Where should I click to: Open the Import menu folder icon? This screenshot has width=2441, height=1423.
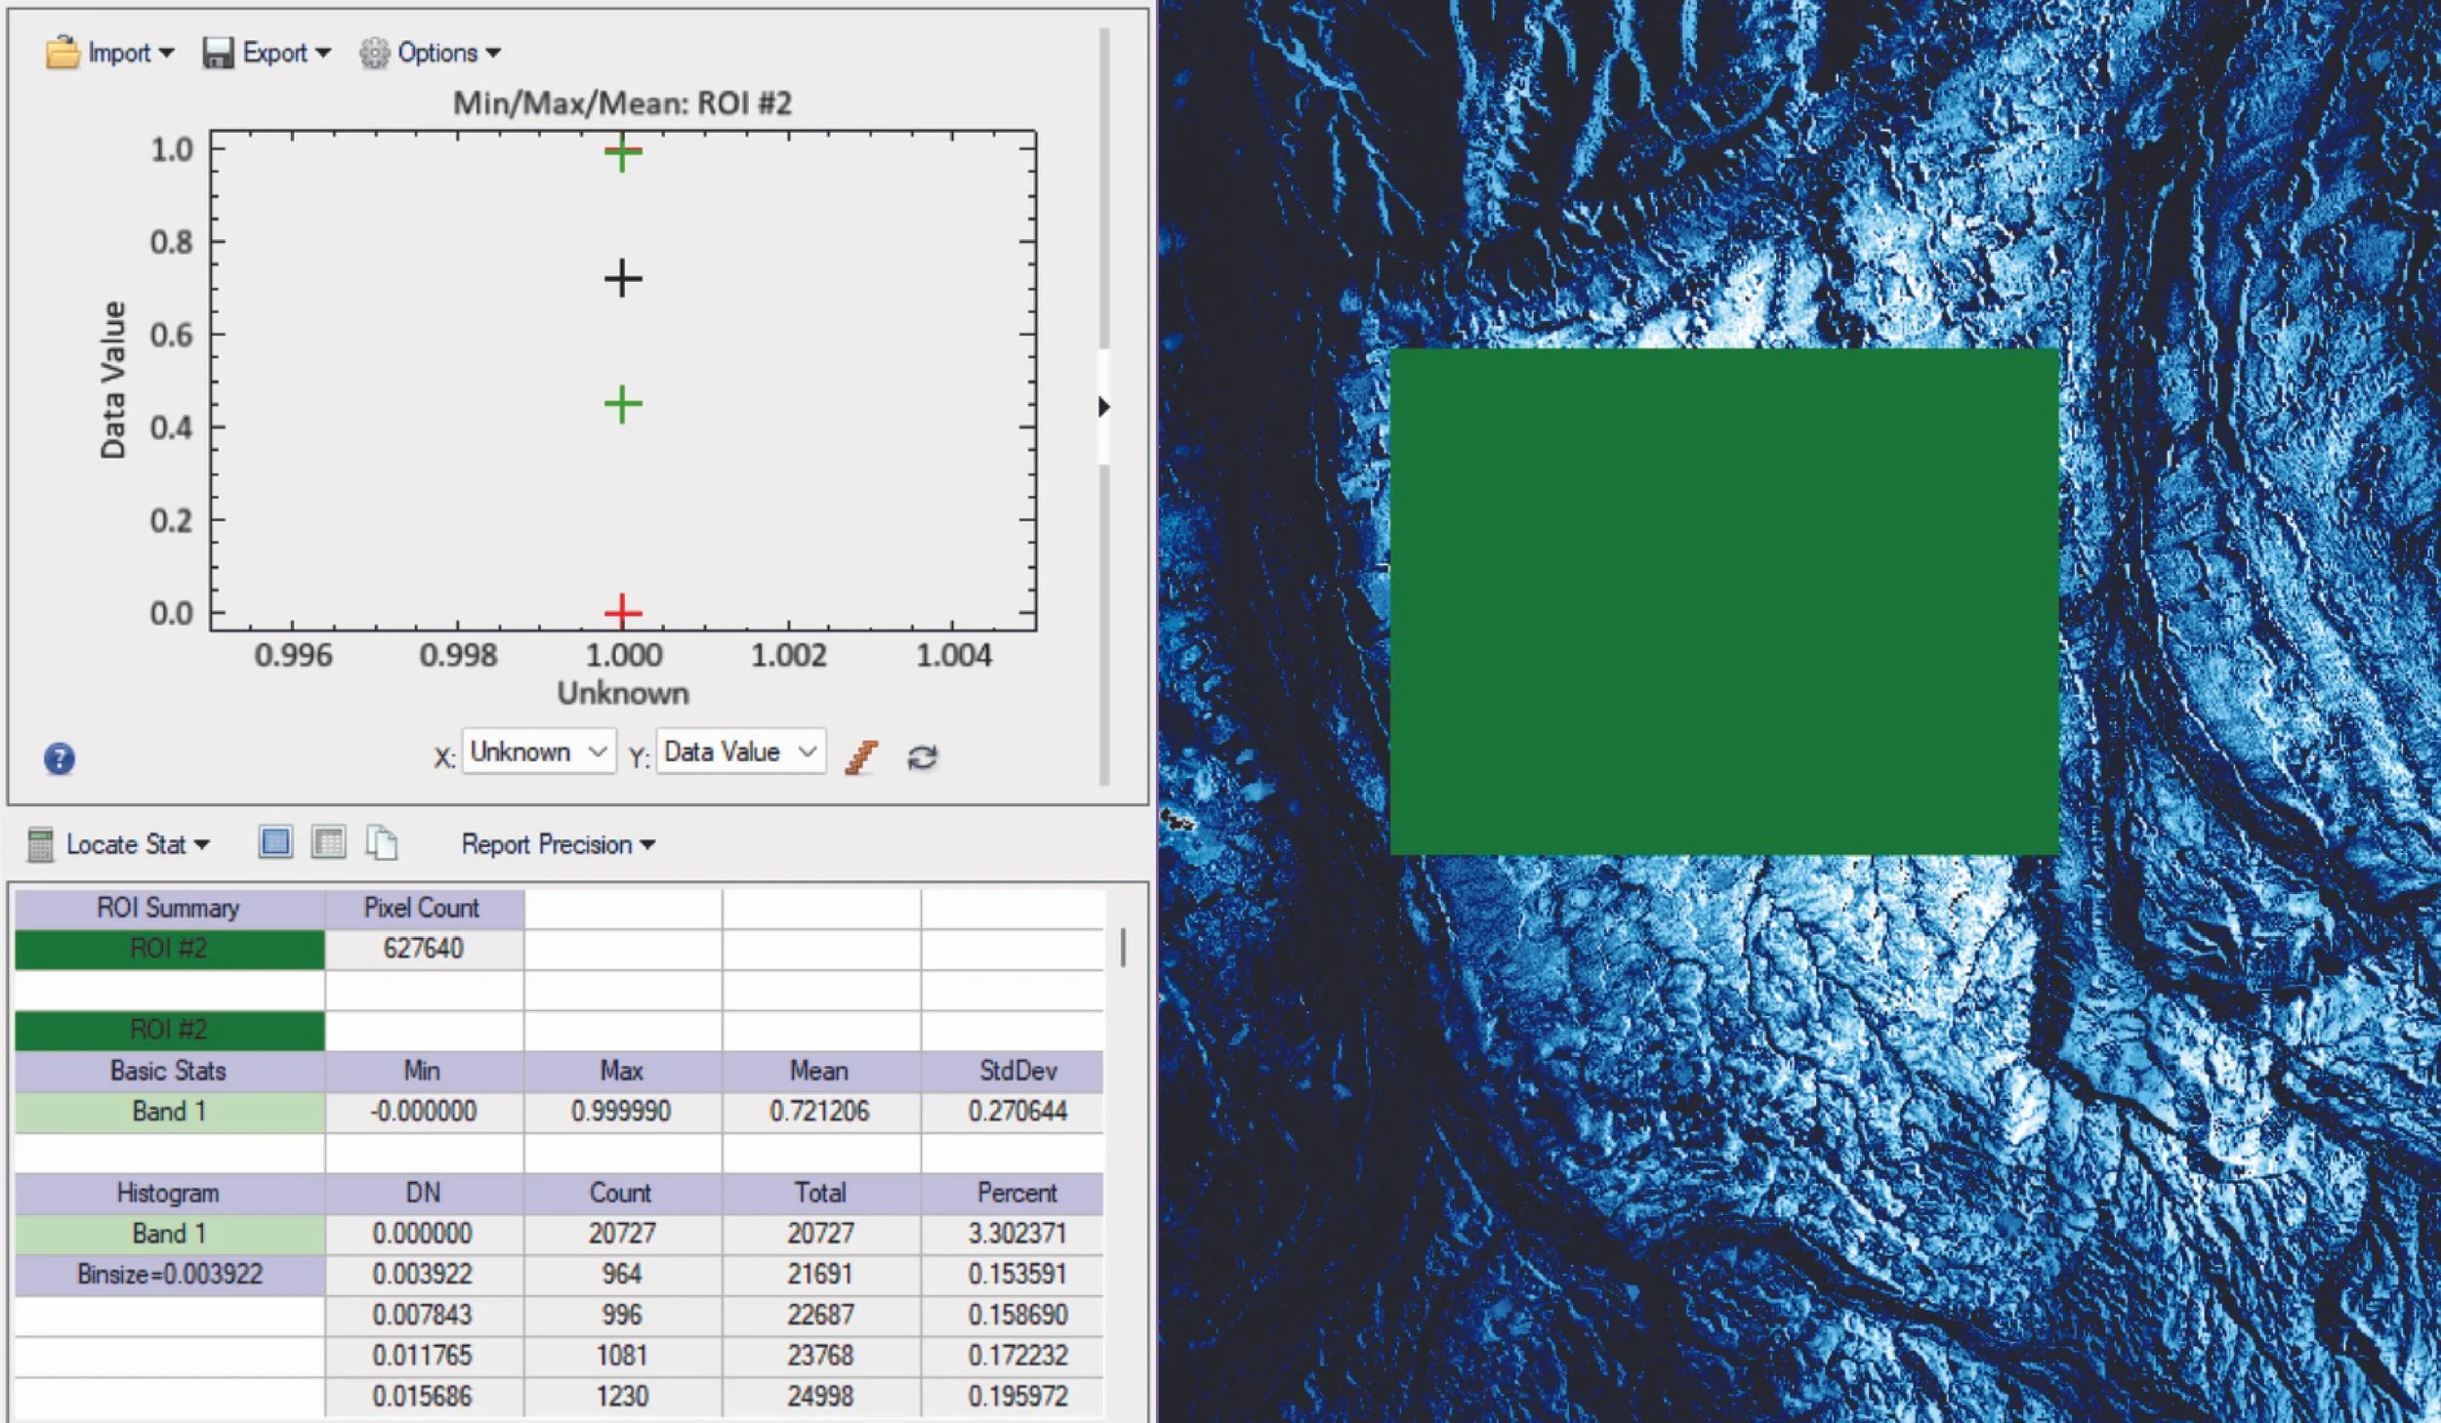(61, 52)
